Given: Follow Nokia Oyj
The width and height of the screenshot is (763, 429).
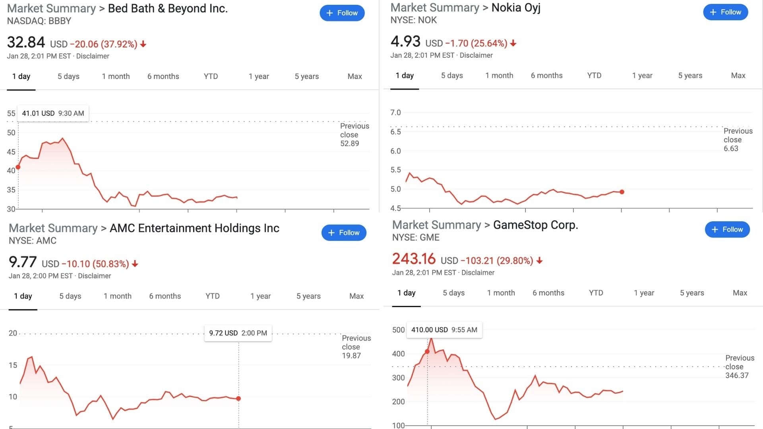Looking at the screenshot, I should coord(726,12).
